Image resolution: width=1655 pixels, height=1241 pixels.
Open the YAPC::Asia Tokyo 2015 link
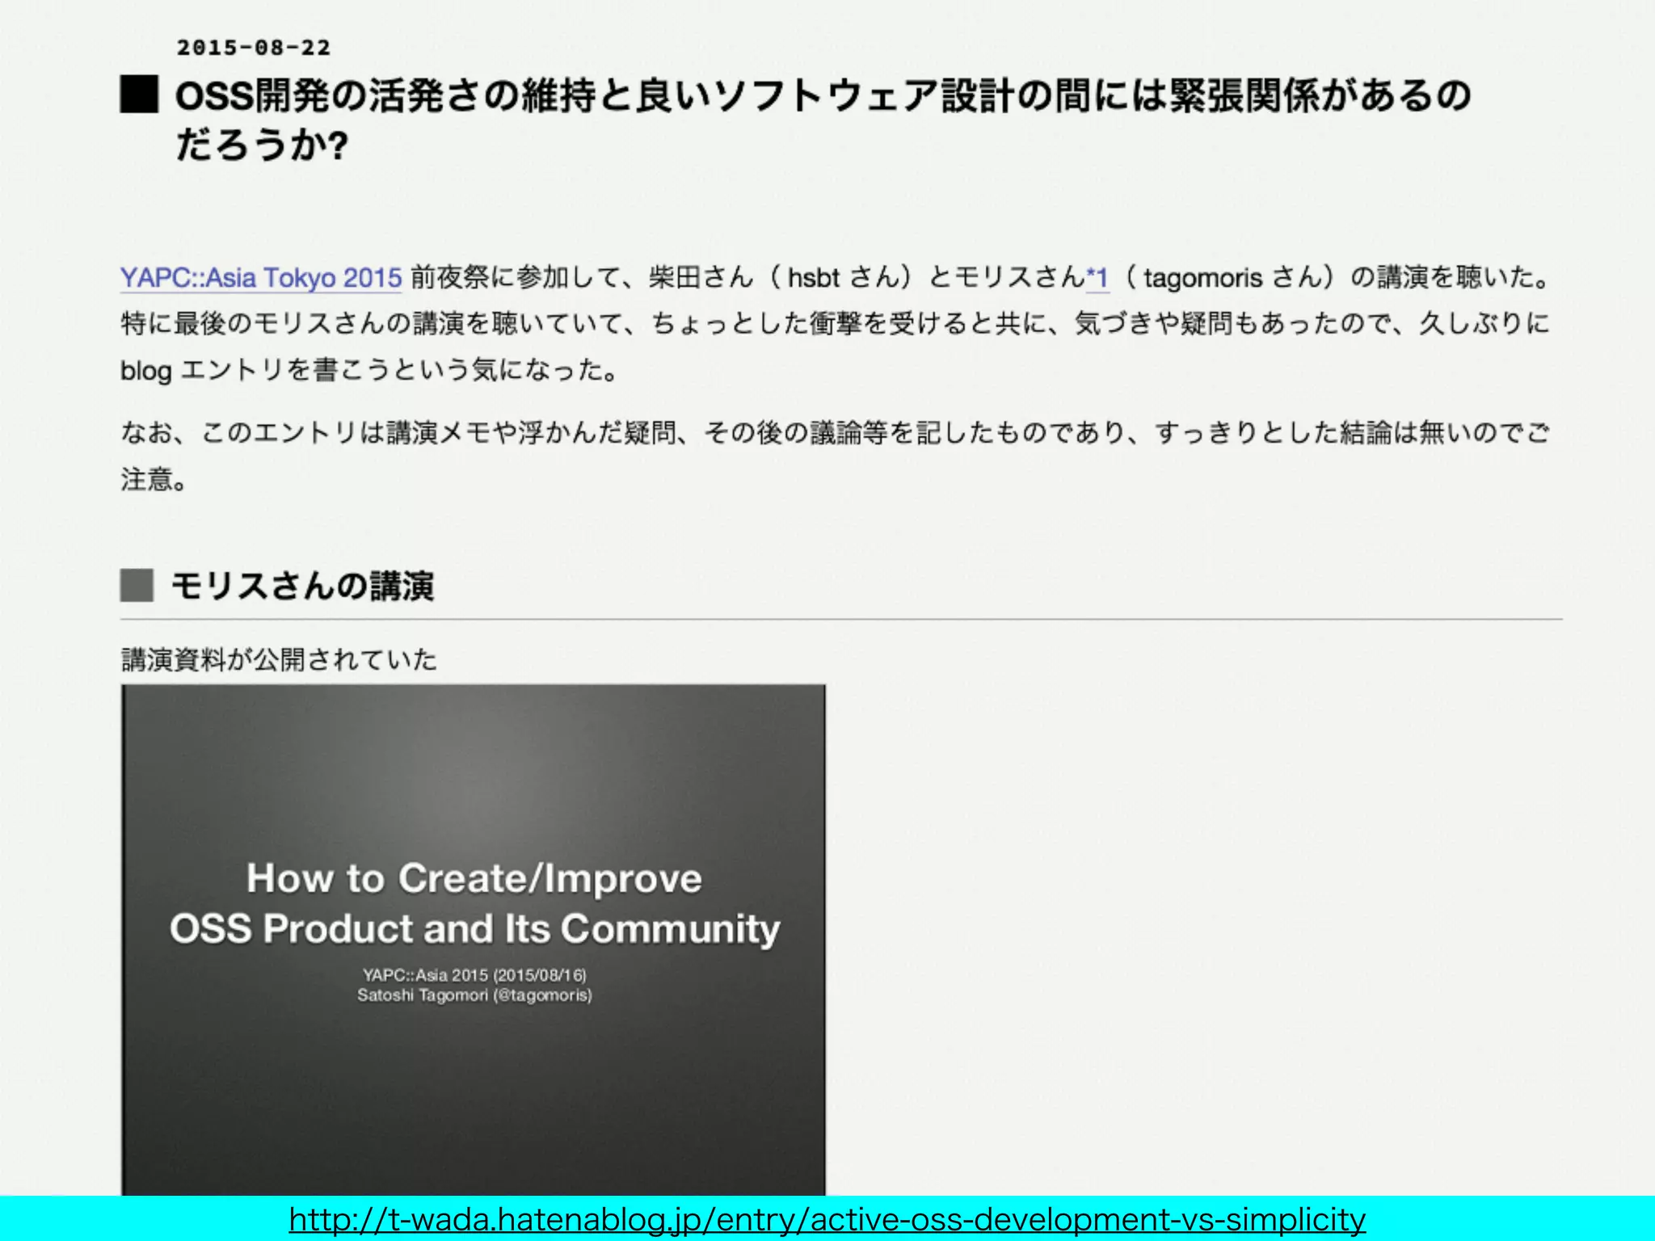pyautogui.click(x=261, y=278)
